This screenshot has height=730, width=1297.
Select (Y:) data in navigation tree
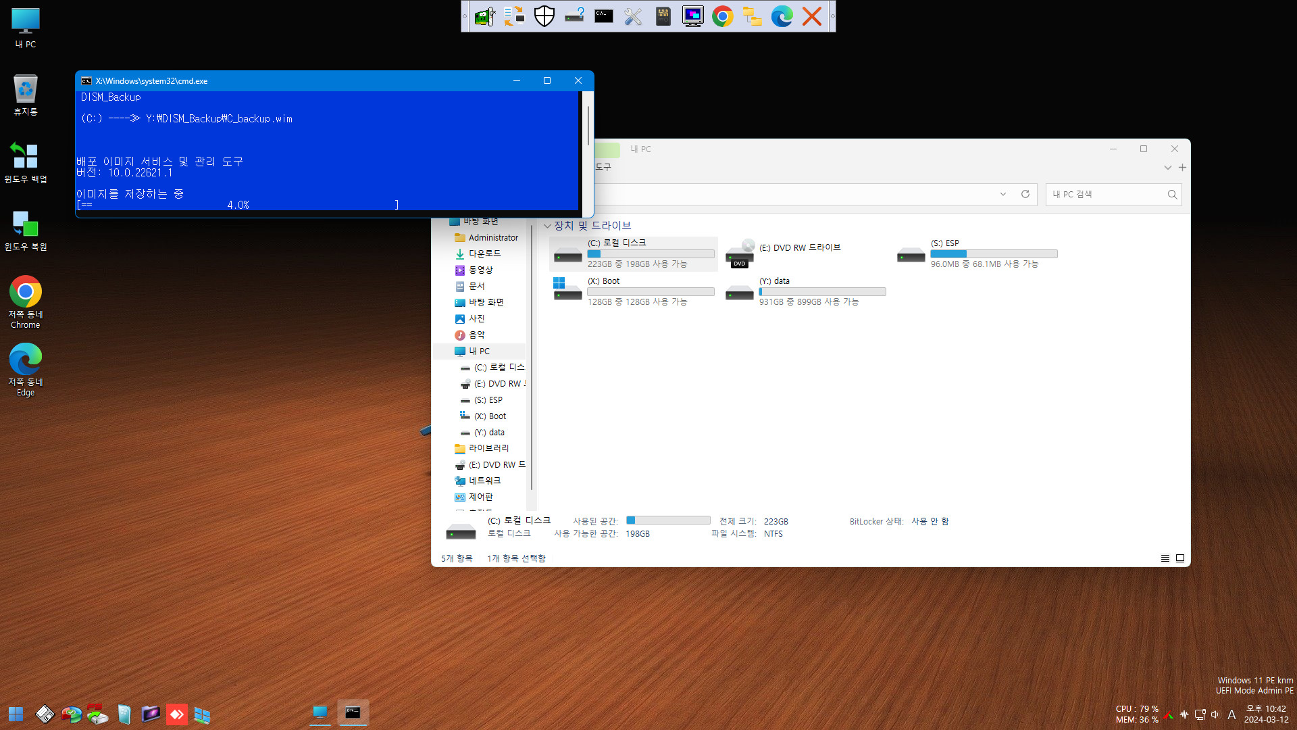tap(483, 433)
